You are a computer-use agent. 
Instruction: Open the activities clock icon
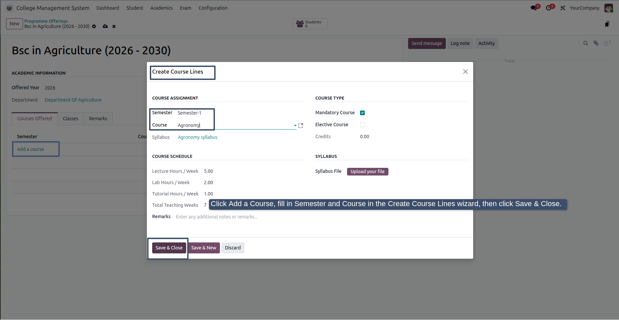[x=549, y=8]
